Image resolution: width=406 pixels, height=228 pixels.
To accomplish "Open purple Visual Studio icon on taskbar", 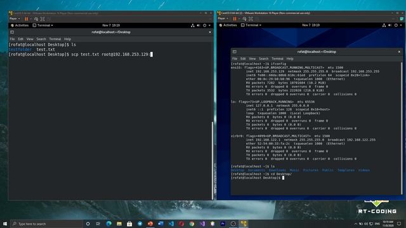I will [x=202, y=224].
